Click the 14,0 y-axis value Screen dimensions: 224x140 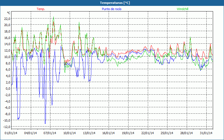[x=7, y=44]
